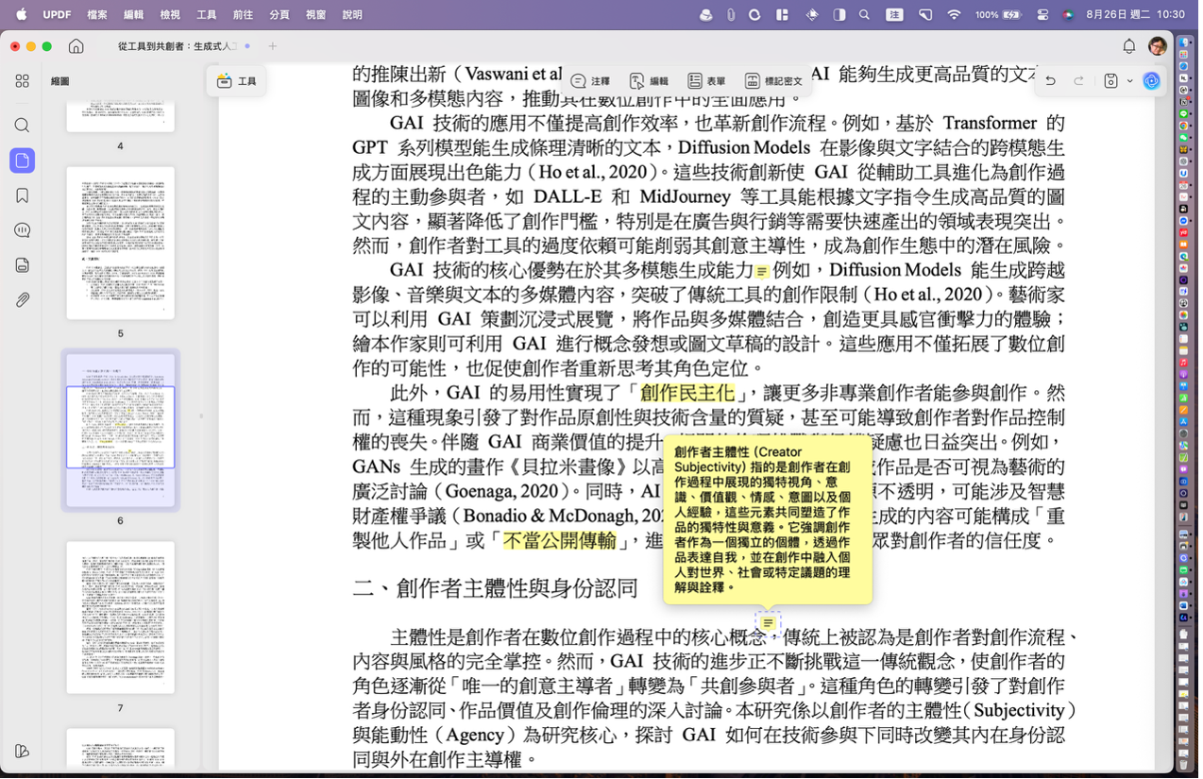Click the sticky note icon after 生成能力
This screenshot has width=1203, height=779.
coord(763,272)
